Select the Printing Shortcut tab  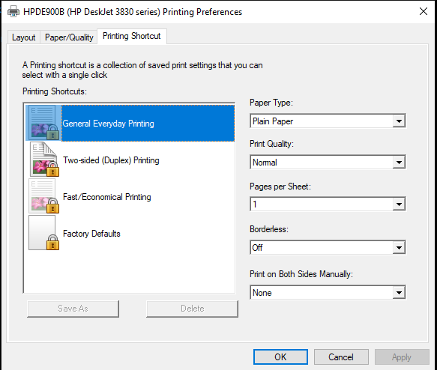tap(132, 36)
